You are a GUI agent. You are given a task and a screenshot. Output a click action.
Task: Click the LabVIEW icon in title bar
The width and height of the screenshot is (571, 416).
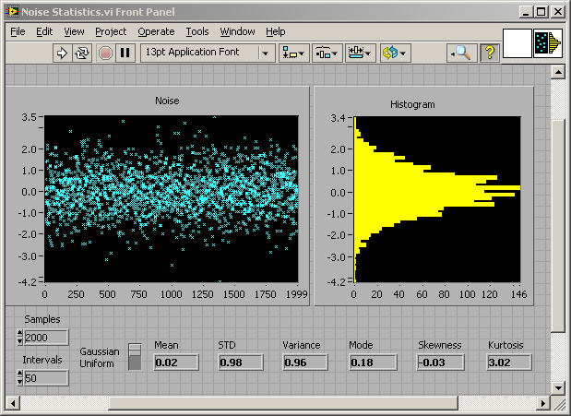click(12, 12)
